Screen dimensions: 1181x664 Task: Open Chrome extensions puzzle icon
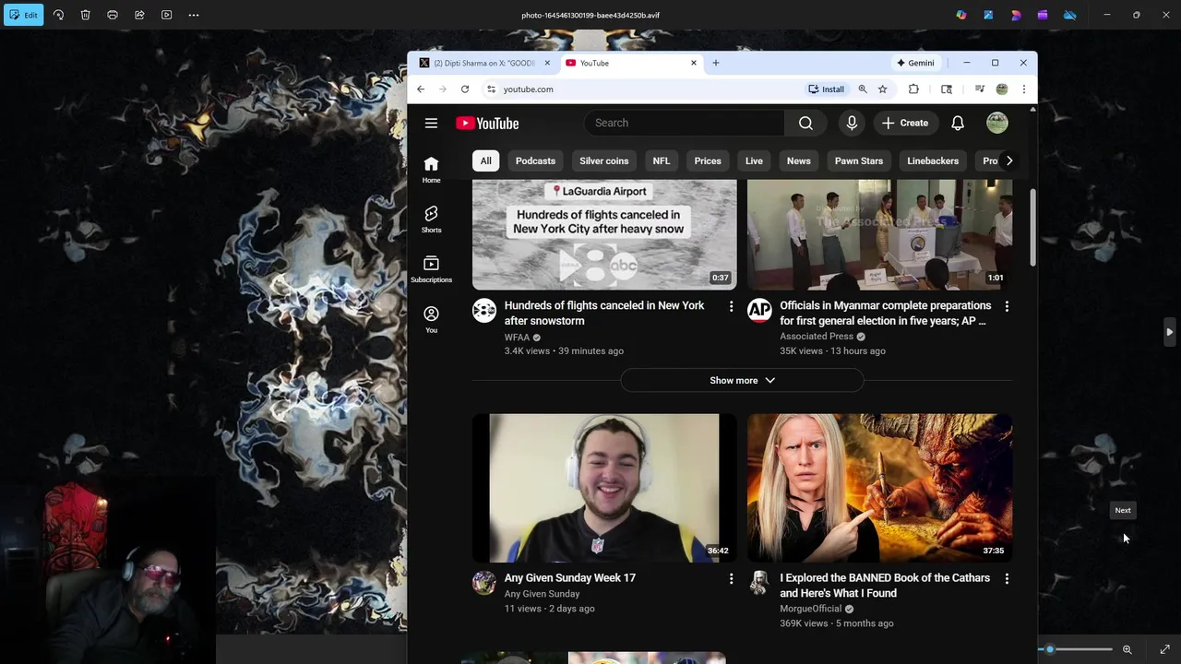913,89
